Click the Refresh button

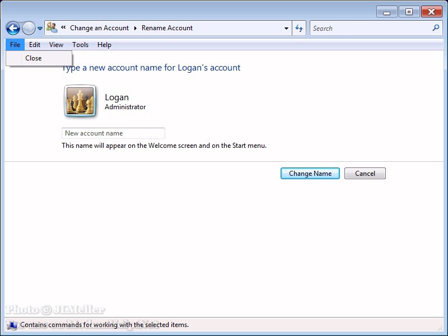click(x=299, y=28)
